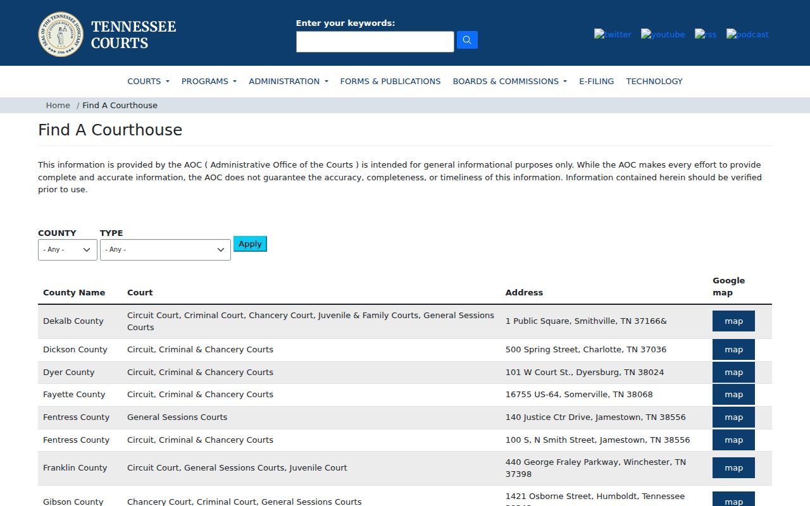
Task: Select address 500 Spring Street, Charlotte
Action: tap(586, 350)
